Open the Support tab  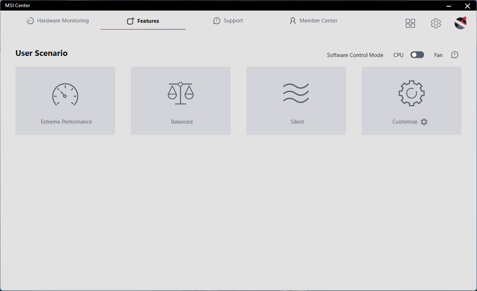coord(228,21)
